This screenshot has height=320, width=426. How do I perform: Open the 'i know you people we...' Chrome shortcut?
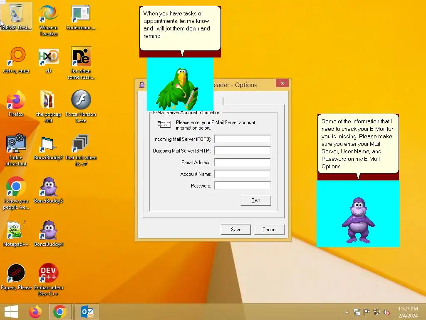[16, 192]
